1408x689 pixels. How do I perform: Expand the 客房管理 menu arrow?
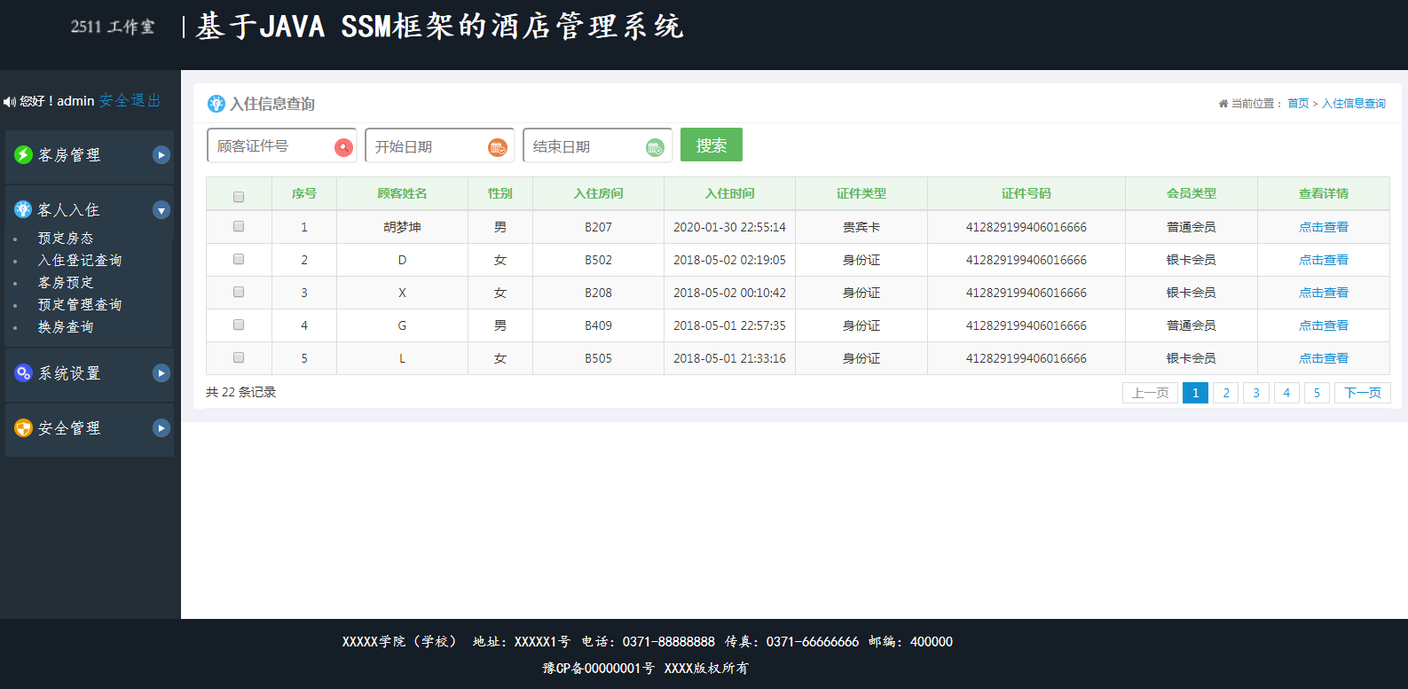[x=161, y=155]
